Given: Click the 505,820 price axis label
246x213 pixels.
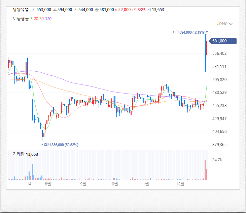Looking at the screenshot, I should pos(219,80).
